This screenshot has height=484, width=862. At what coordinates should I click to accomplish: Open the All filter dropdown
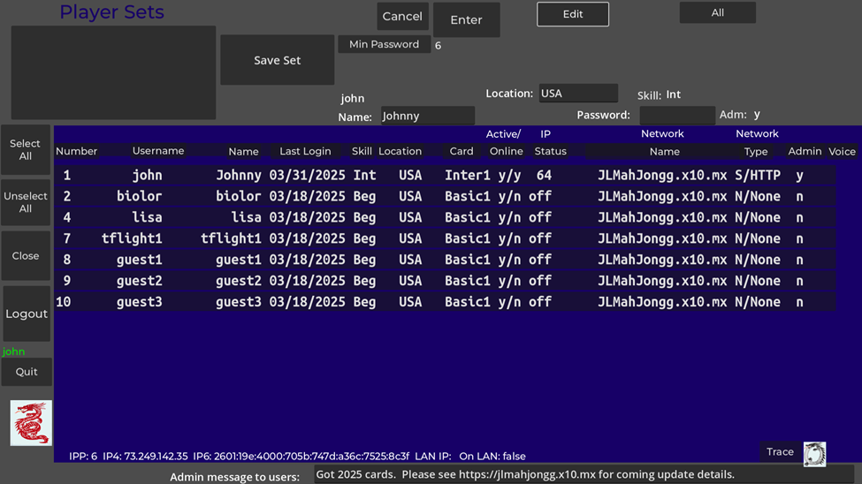tap(717, 13)
